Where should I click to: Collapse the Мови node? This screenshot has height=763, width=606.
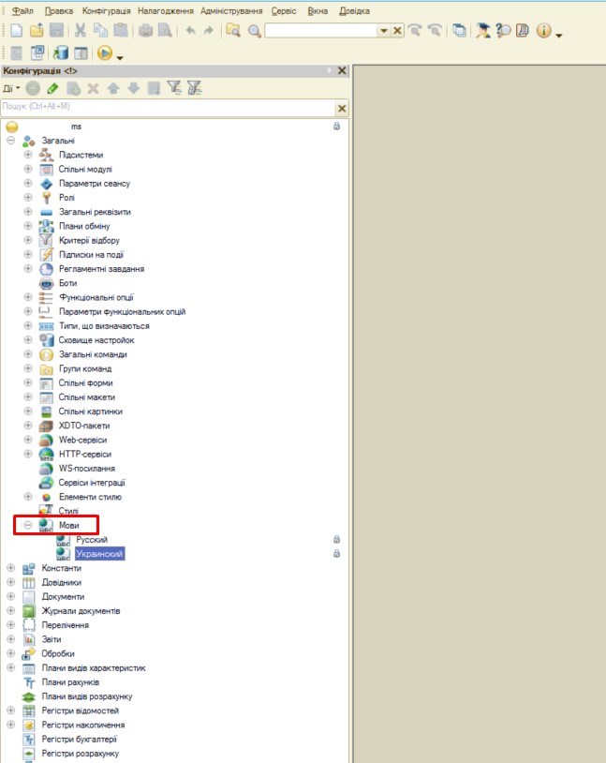point(28,525)
